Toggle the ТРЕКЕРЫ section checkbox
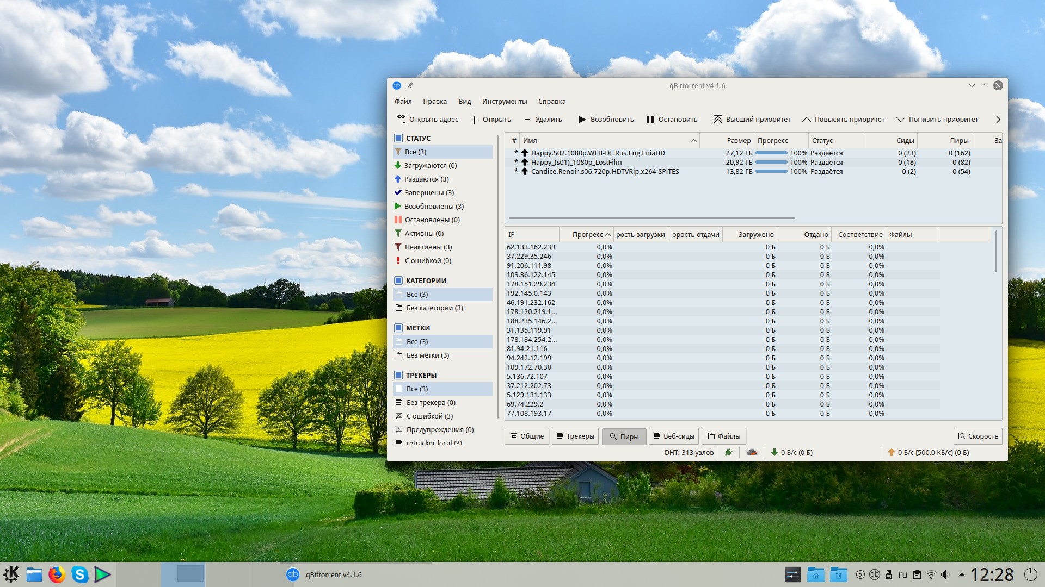1045x587 pixels. coord(398,375)
